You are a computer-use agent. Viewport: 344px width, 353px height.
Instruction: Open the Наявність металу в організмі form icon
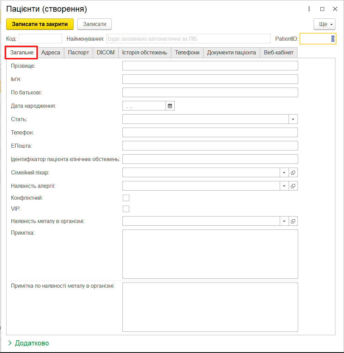[293, 221]
